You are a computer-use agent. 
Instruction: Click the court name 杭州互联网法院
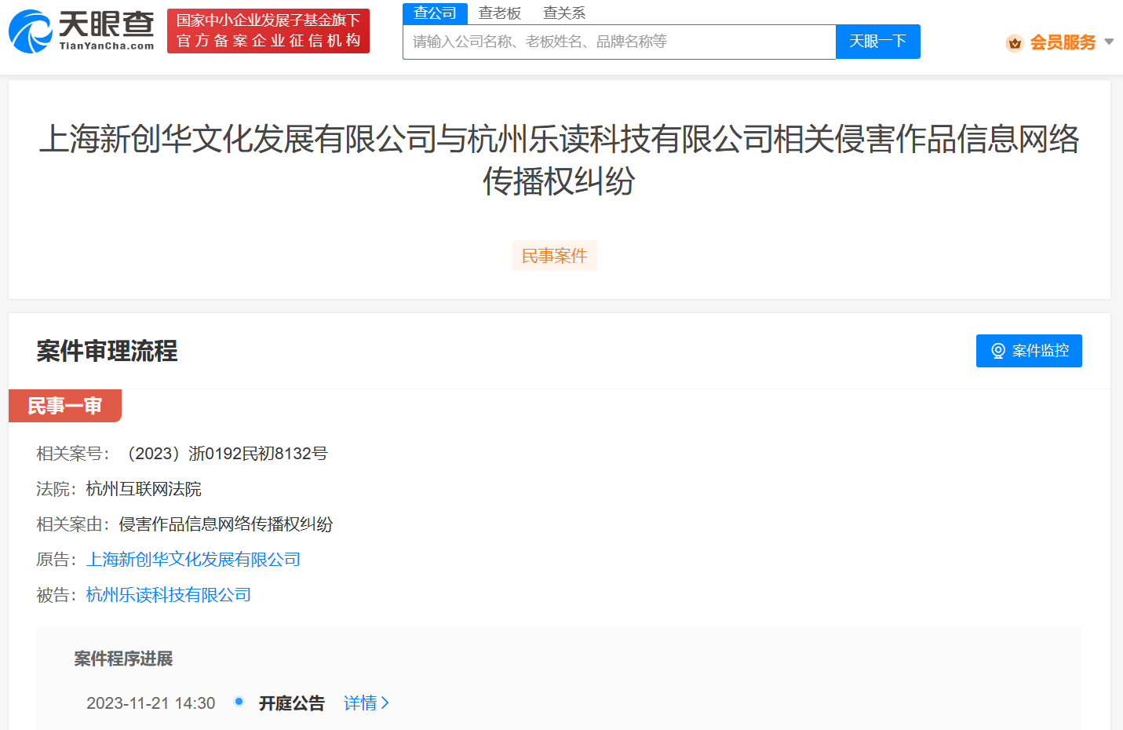point(144,489)
